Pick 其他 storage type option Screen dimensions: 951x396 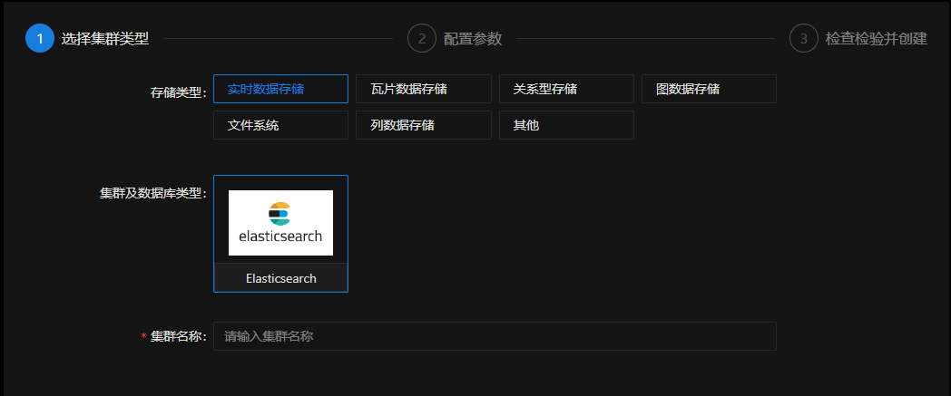pyautogui.click(x=566, y=125)
